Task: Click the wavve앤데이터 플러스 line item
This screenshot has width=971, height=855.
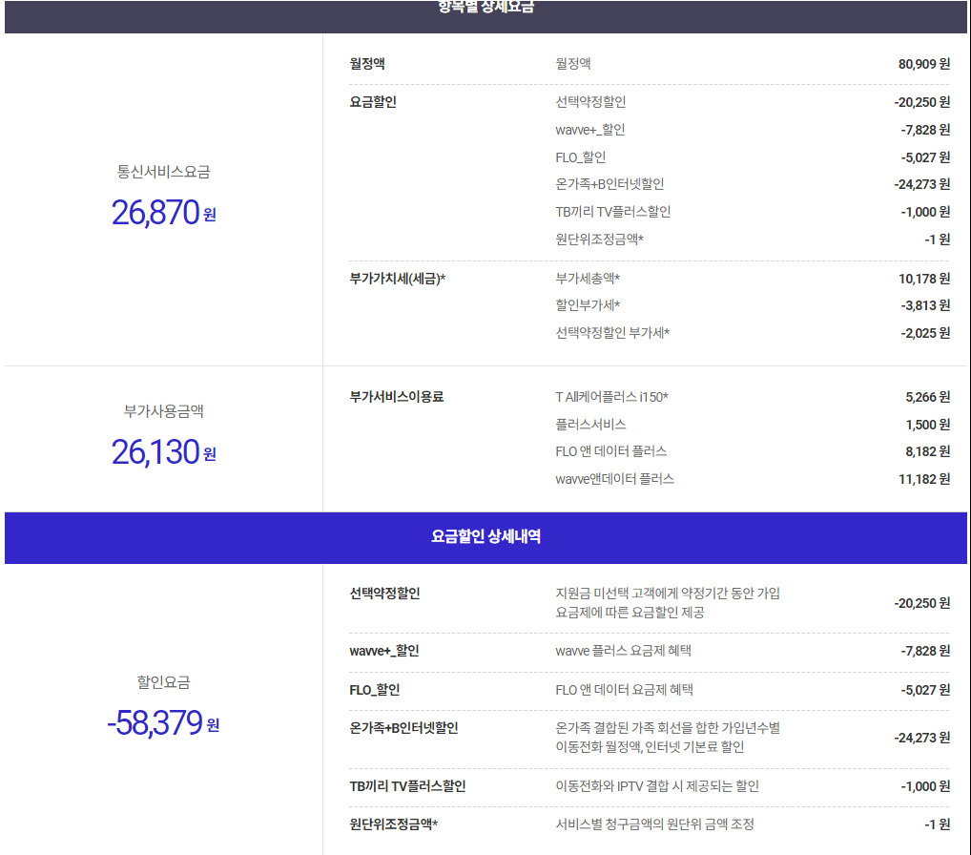Action: [614, 479]
